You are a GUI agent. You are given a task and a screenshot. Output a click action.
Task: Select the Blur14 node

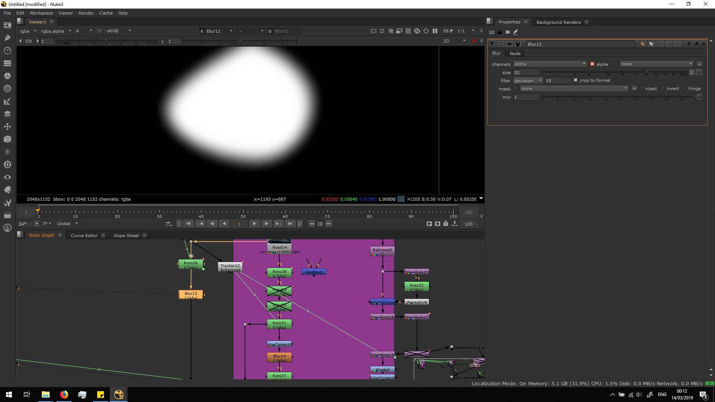(x=279, y=358)
